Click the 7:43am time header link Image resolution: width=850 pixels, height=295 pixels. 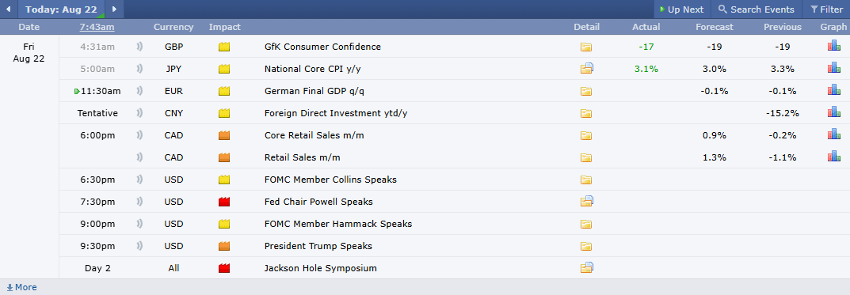pos(97,27)
